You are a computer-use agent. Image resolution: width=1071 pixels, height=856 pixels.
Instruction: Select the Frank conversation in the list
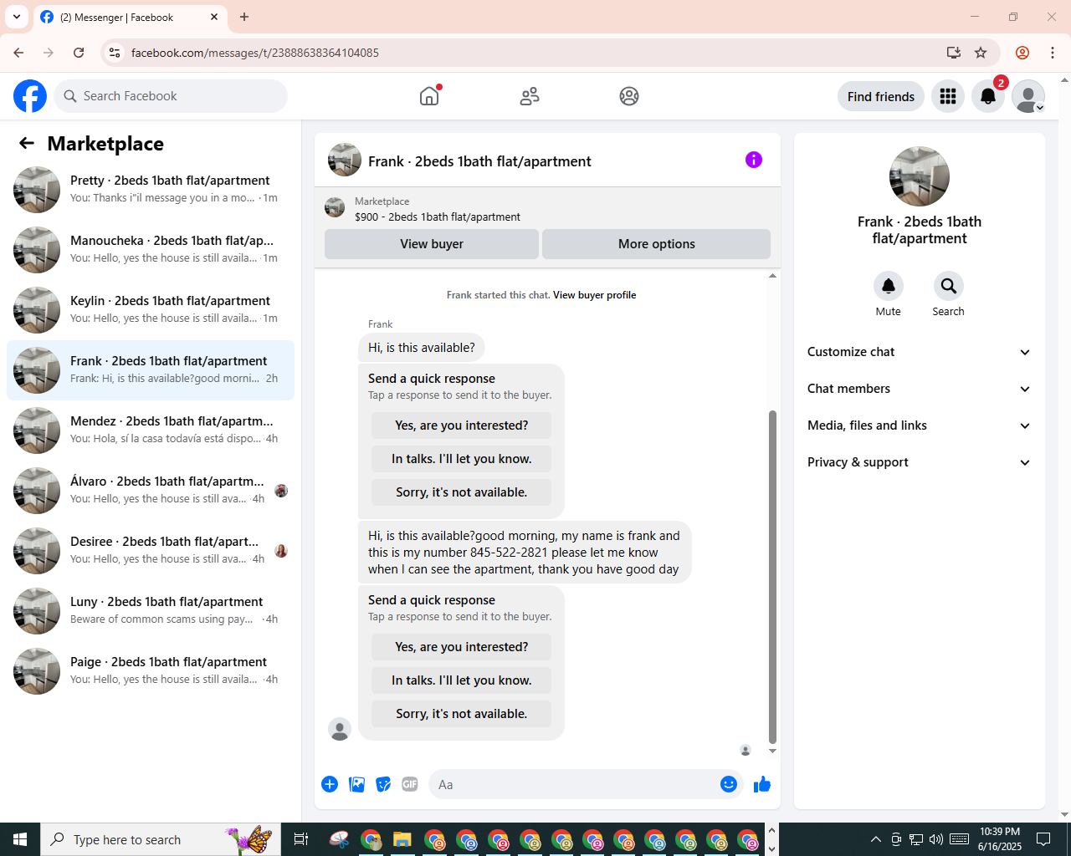click(151, 370)
